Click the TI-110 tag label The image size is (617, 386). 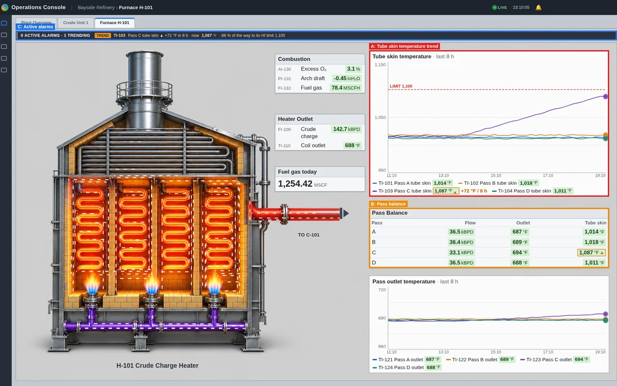[x=284, y=146]
